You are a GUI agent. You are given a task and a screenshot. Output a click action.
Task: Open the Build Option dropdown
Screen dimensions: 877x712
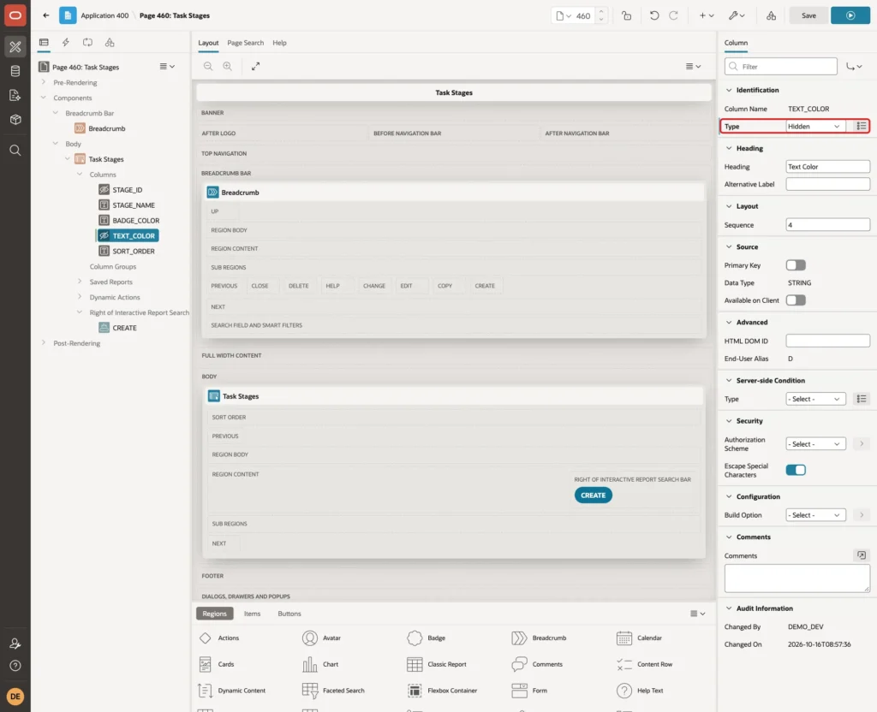point(815,514)
